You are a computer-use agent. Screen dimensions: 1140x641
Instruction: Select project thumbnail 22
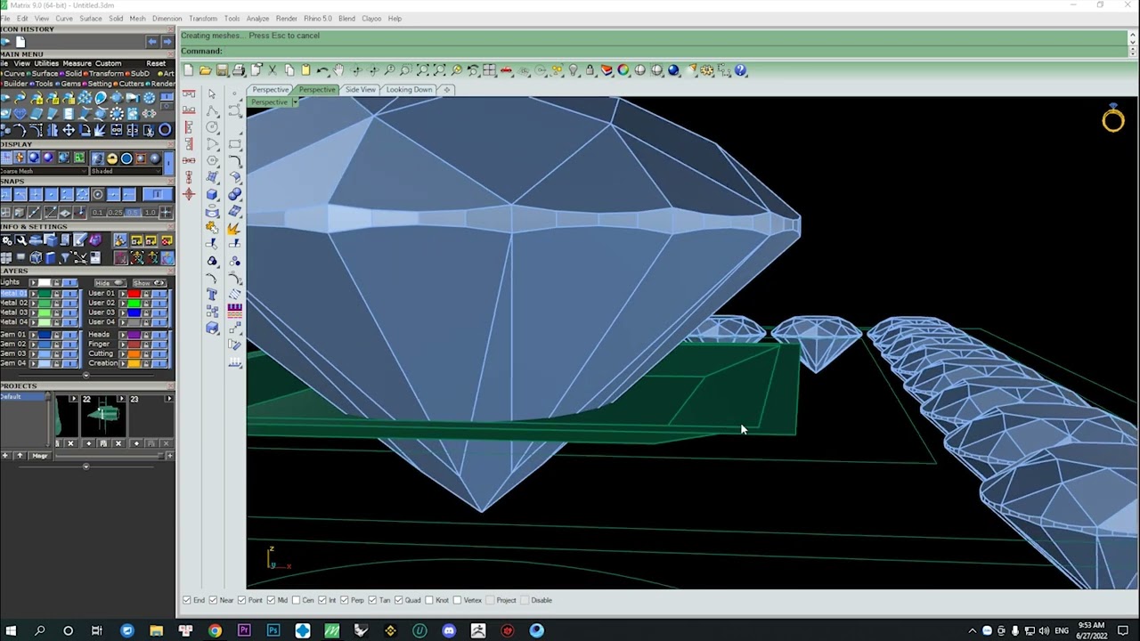103,416
